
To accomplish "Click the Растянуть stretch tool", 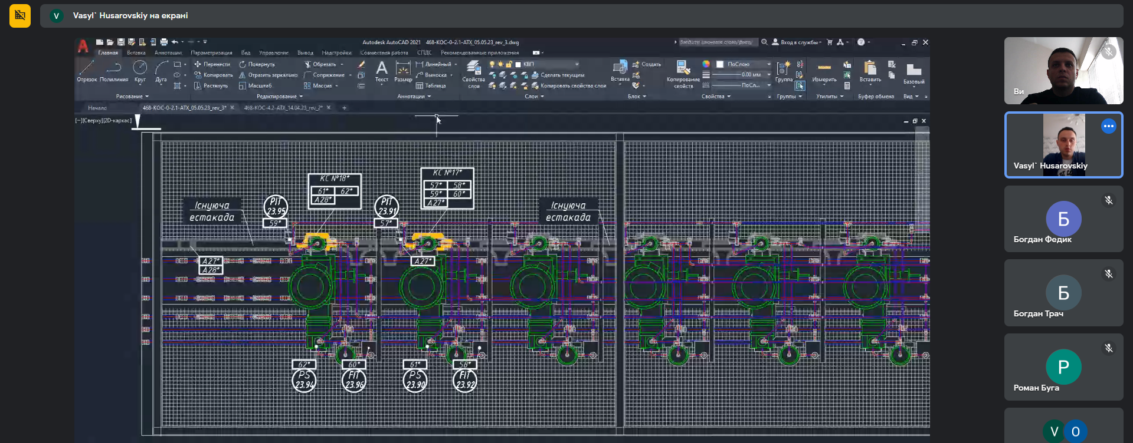I will pyautogui.click(x=211, y=85).
